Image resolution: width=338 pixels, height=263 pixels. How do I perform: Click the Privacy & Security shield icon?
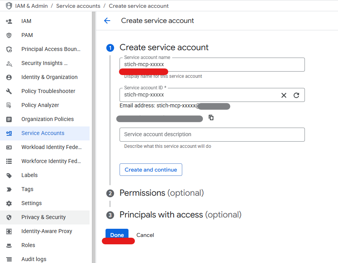[x=9, y=217]
